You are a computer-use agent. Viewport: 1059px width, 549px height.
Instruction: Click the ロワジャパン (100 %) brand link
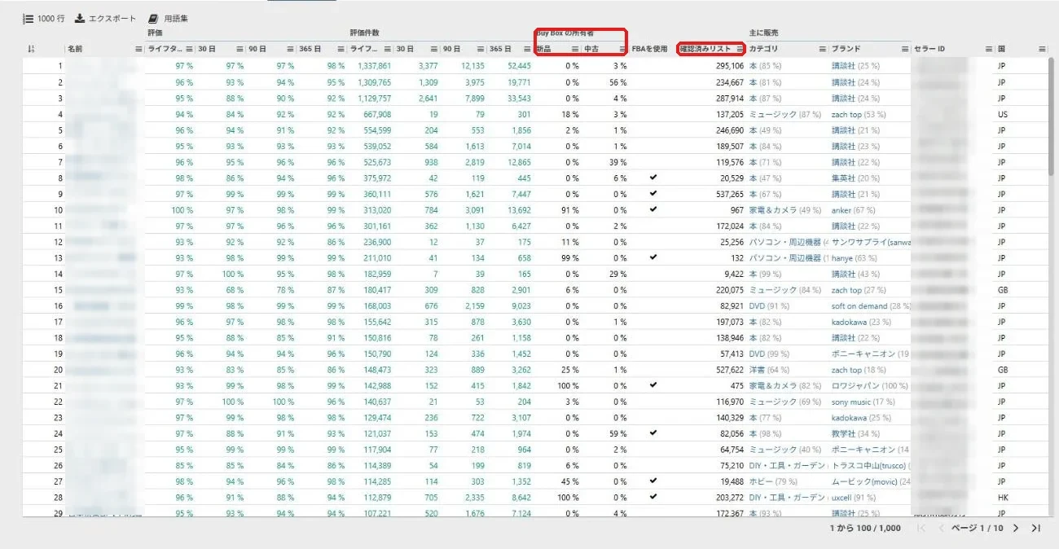869,386
